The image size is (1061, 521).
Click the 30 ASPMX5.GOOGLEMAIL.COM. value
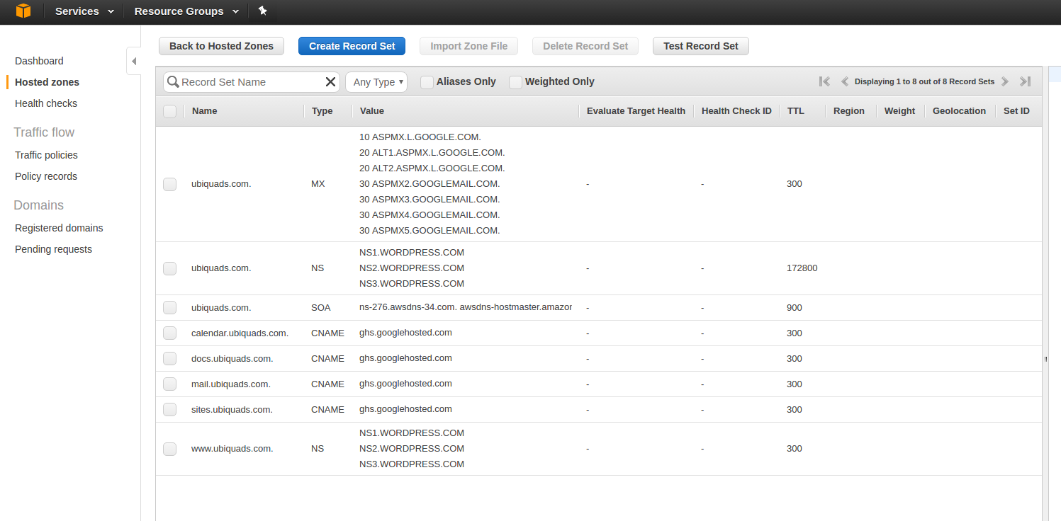[x=430, y=231]
